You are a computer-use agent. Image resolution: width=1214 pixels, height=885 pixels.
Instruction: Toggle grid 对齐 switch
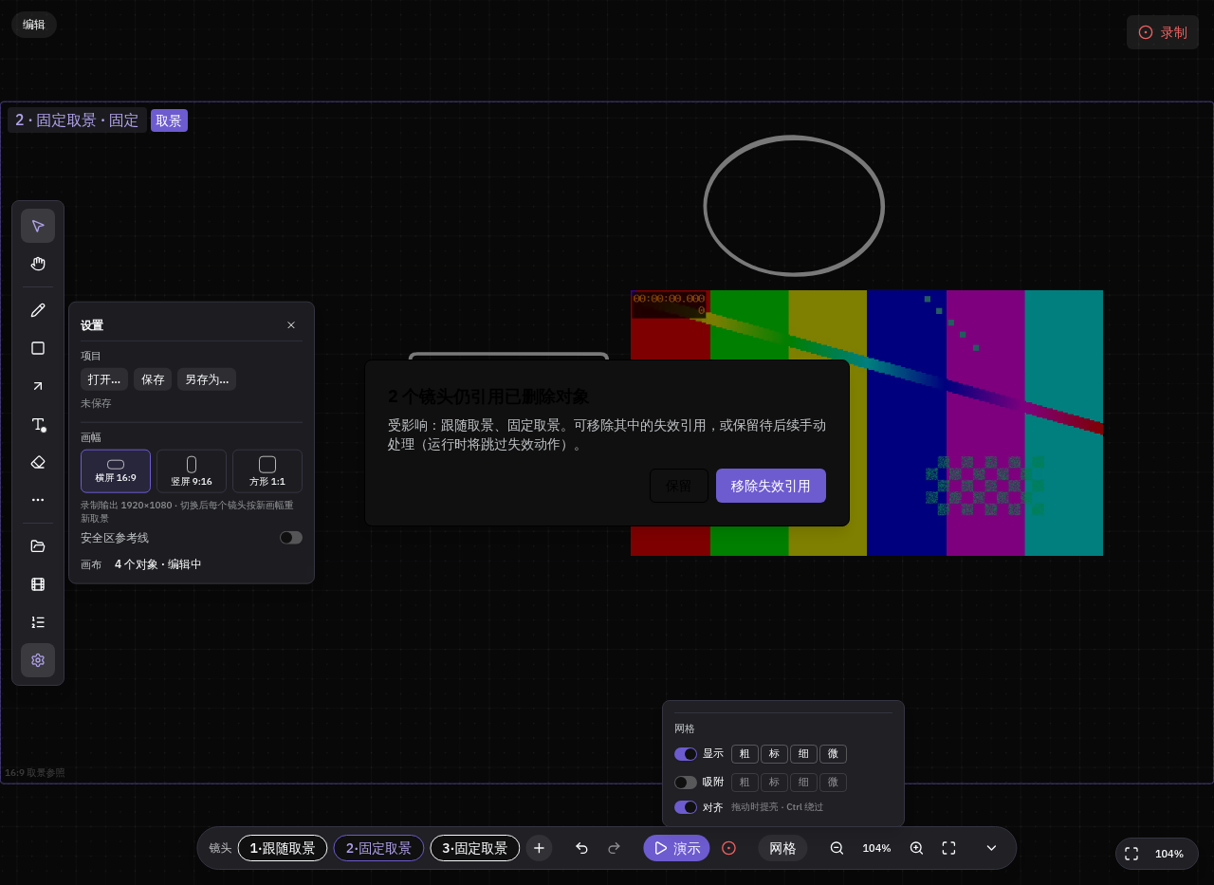tap(686, 807)
